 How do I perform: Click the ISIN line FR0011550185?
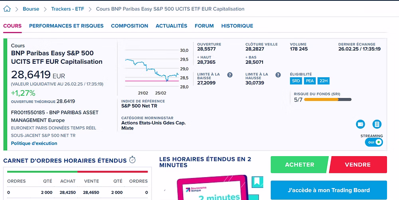[55, 116]
